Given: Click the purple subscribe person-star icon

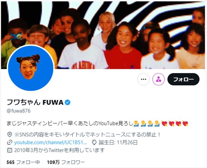Looking at the screenshot, I should pos(159,79).
